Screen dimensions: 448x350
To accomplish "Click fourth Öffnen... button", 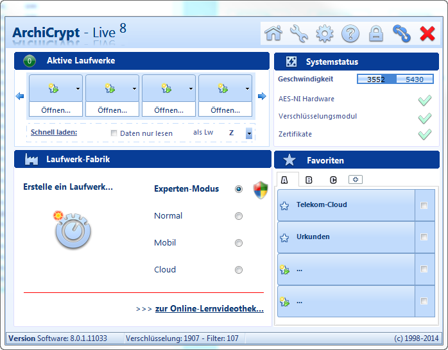I will point(225,110).
